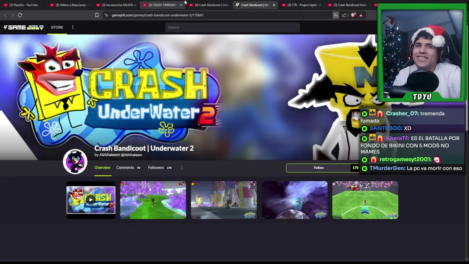Image resolution: width=469 pixels, height=264 pixels.
Task: Open the dark space planet screenshot
Action: tap(295, 200)
